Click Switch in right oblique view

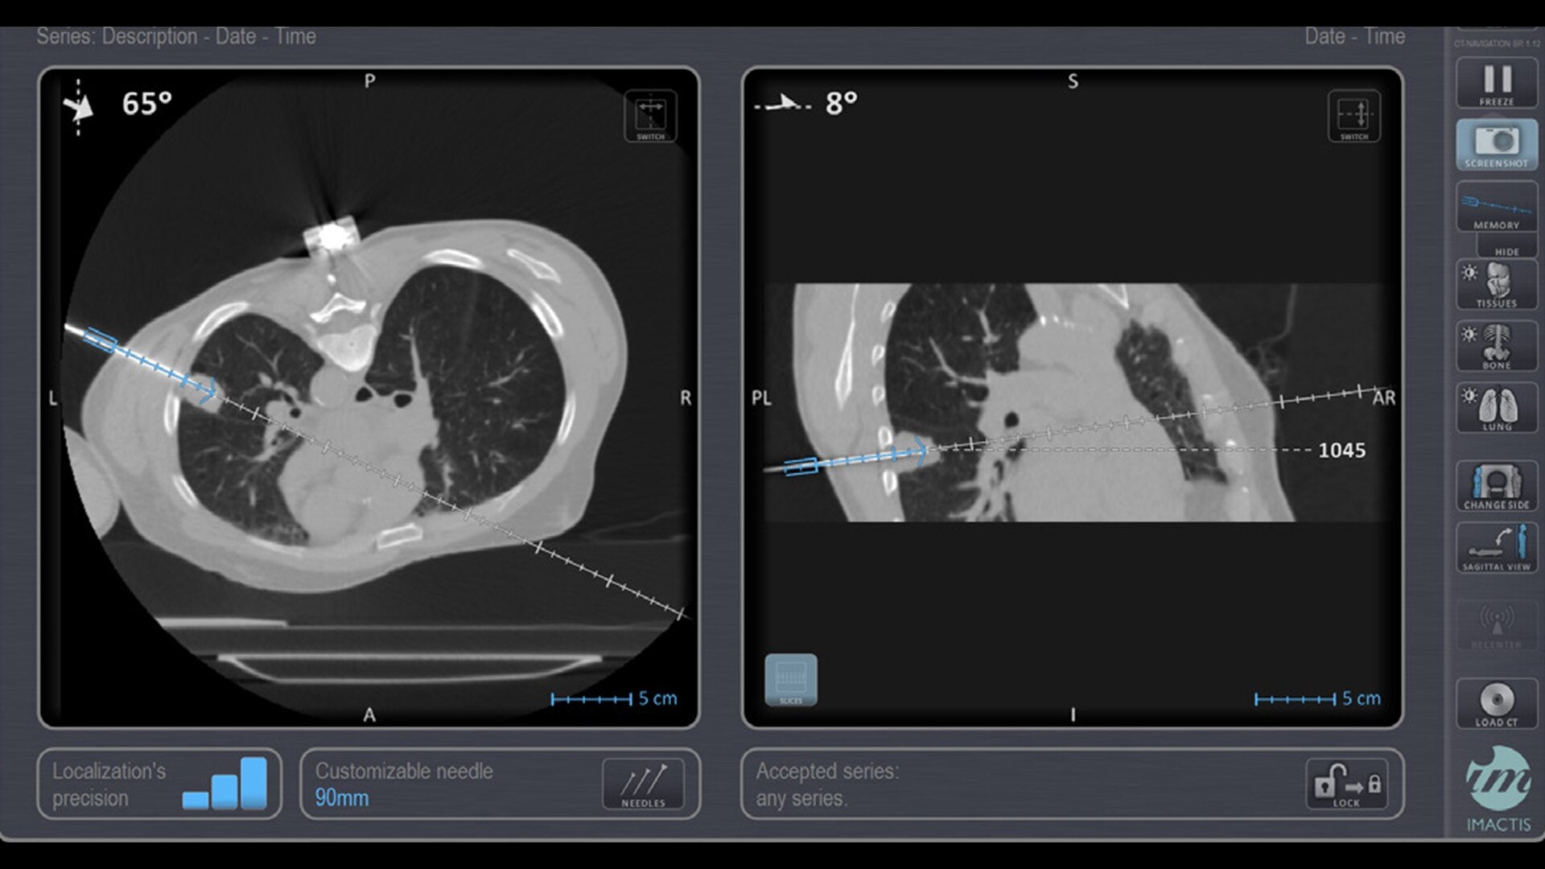click(1353, 117)
